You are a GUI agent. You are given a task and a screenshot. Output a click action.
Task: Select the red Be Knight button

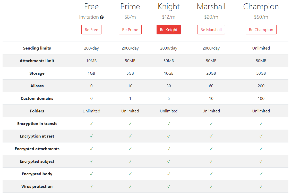coord(169,30)
